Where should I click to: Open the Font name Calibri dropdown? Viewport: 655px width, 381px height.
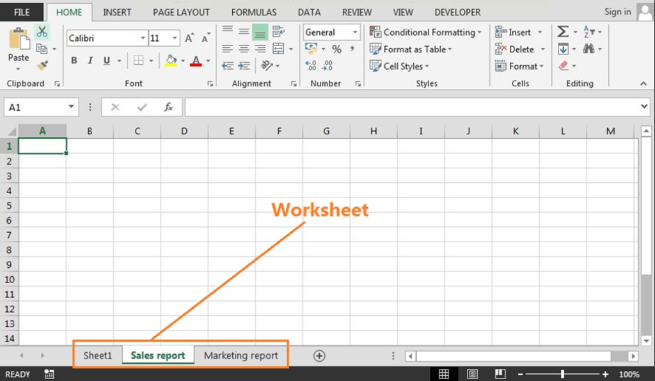143,38
